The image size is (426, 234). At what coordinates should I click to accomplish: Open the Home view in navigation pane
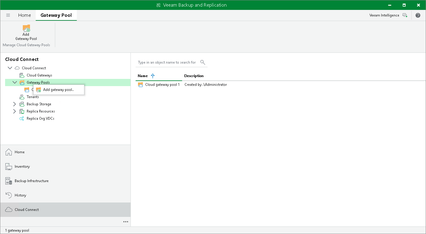65,152
